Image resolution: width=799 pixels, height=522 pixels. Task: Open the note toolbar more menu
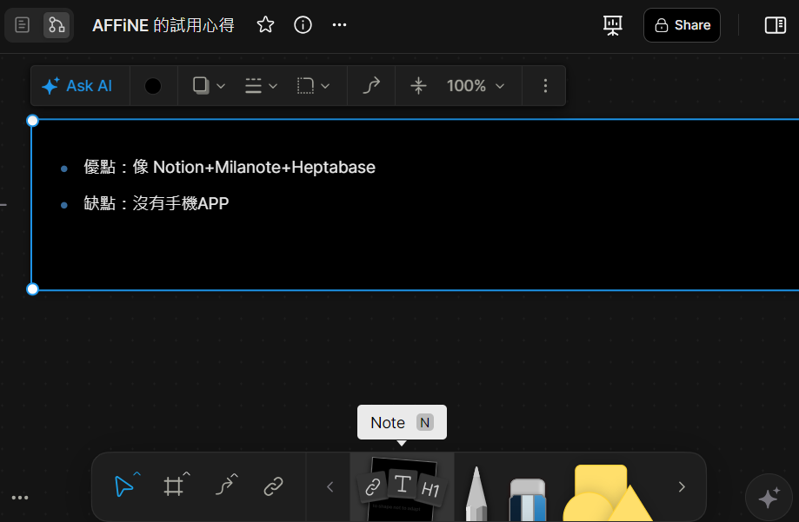pyautogui.click(x=545, y=86)
